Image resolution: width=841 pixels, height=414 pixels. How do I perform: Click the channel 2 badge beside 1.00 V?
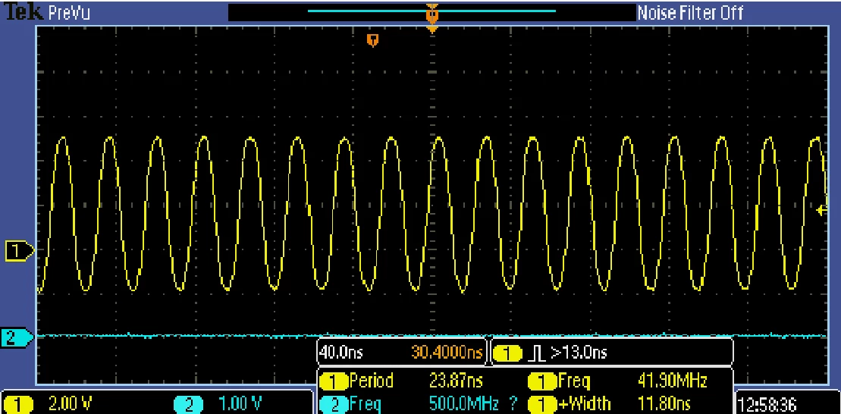coord(188,404)
